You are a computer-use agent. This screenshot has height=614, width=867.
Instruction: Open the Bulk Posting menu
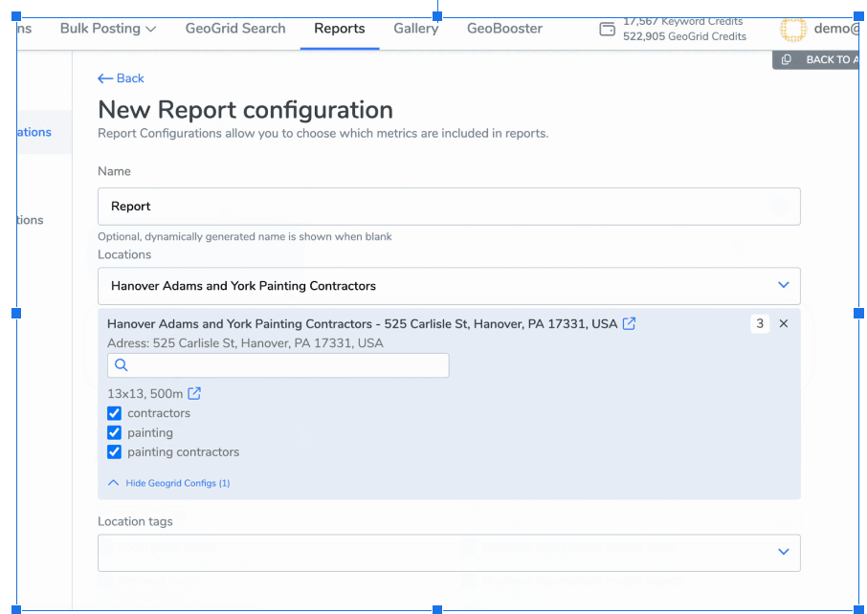coord(107,29)
